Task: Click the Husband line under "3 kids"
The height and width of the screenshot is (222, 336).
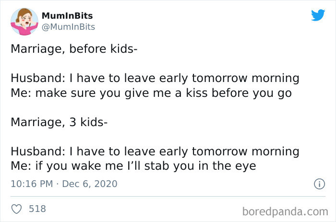Action: pos(155,152)
